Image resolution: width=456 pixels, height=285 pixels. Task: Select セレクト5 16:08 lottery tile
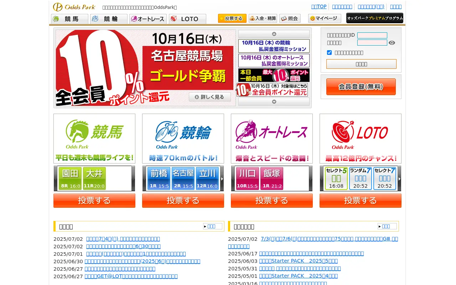coord(336,178)
